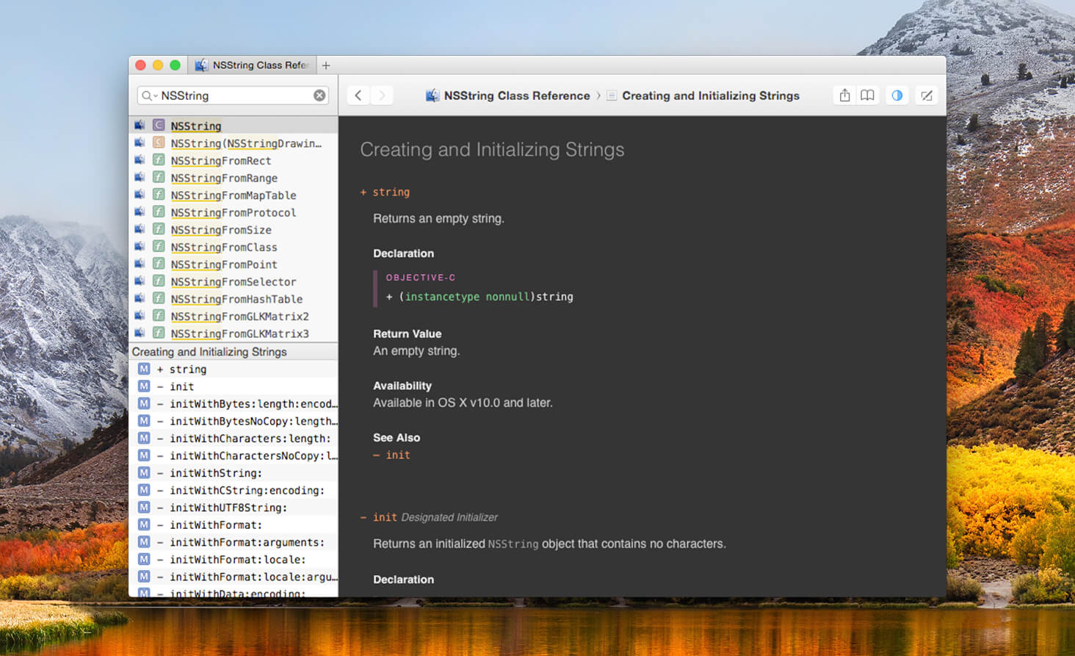
Task: Jump to initWithCharactersNoCopy method
Action: (x=234, y=455)
